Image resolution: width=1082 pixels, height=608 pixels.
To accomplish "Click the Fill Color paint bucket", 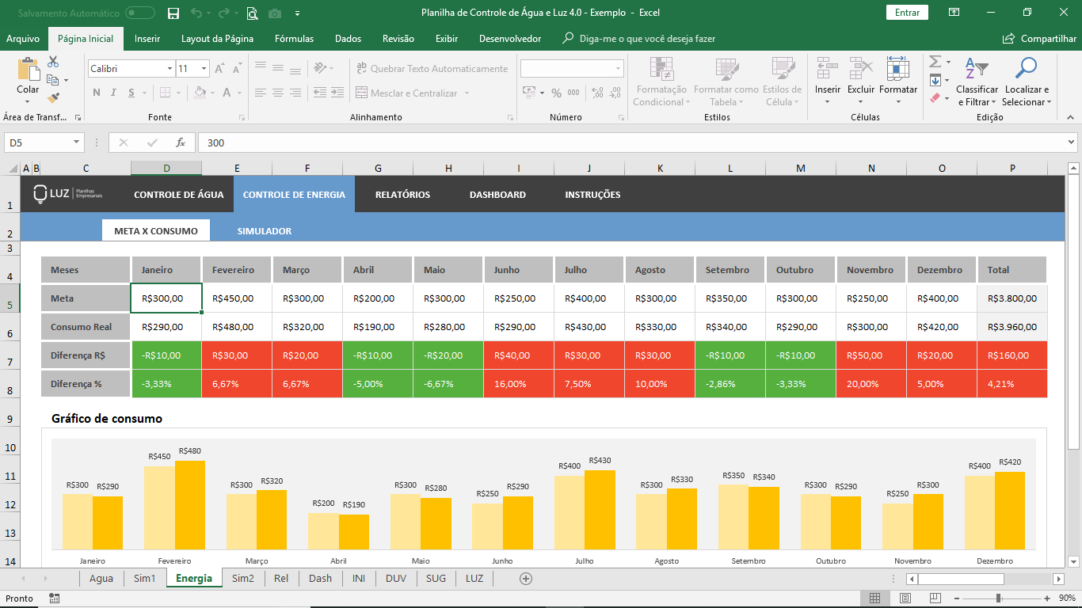I will [198, 93].
